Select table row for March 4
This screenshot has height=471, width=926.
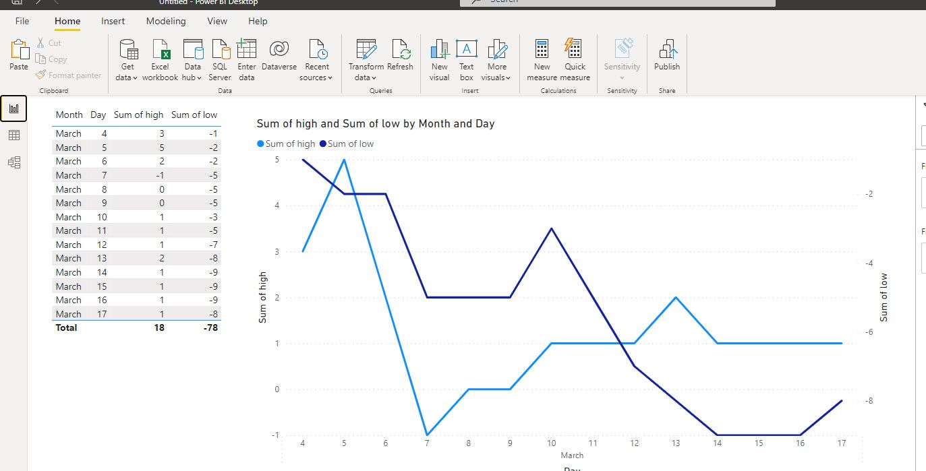(136, 133)
